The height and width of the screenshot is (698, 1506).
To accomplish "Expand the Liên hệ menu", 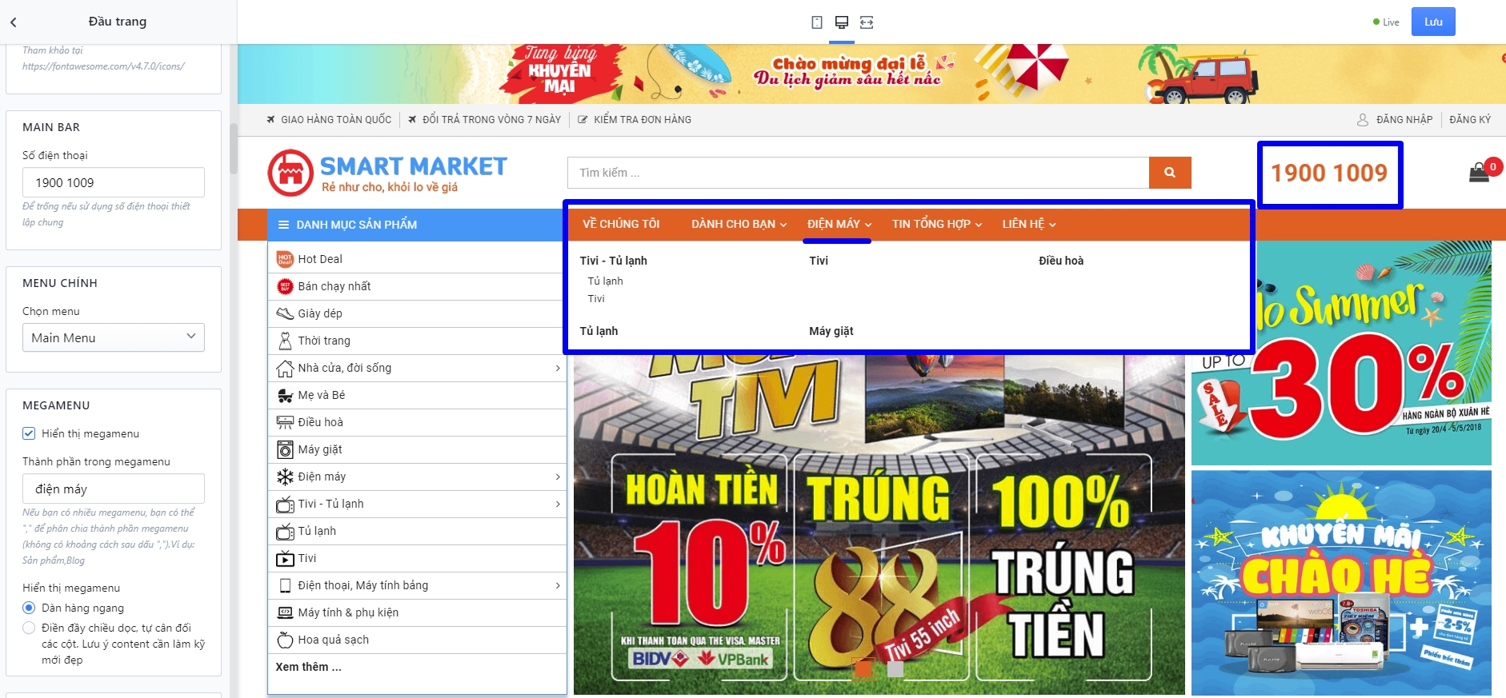I will [x=1029, y=224].
